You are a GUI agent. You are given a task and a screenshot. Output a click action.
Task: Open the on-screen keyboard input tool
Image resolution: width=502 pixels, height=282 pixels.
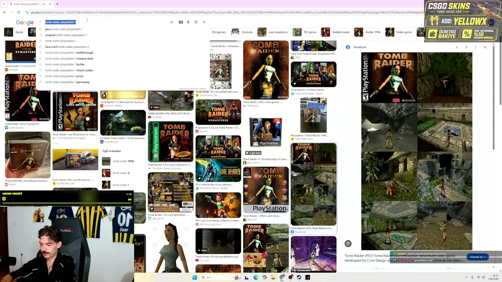pos(180,22)
